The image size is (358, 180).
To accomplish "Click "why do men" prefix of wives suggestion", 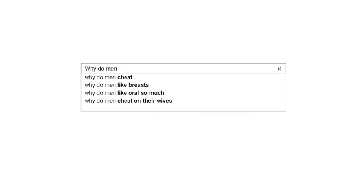I will [x=100, y=101].
